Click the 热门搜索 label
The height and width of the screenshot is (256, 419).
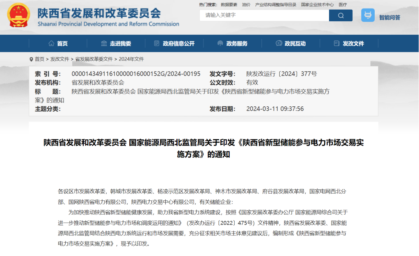[x=208, y=5]
